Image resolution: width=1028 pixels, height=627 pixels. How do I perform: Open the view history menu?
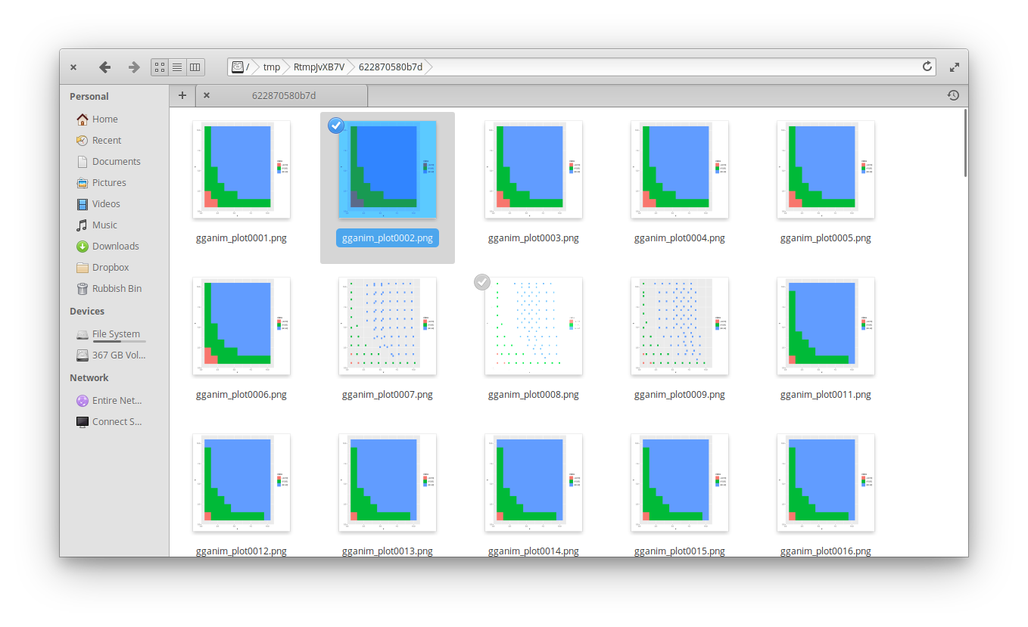[953, 95]
